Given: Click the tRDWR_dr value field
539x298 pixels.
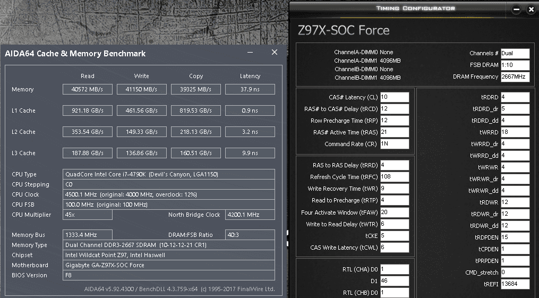Looking at the screenshot, I should [x=515, y=214].
